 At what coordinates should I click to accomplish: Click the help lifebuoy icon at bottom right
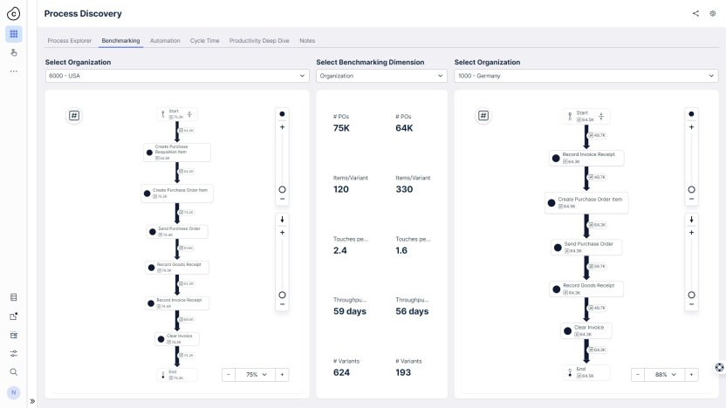(x=719, y=368)
